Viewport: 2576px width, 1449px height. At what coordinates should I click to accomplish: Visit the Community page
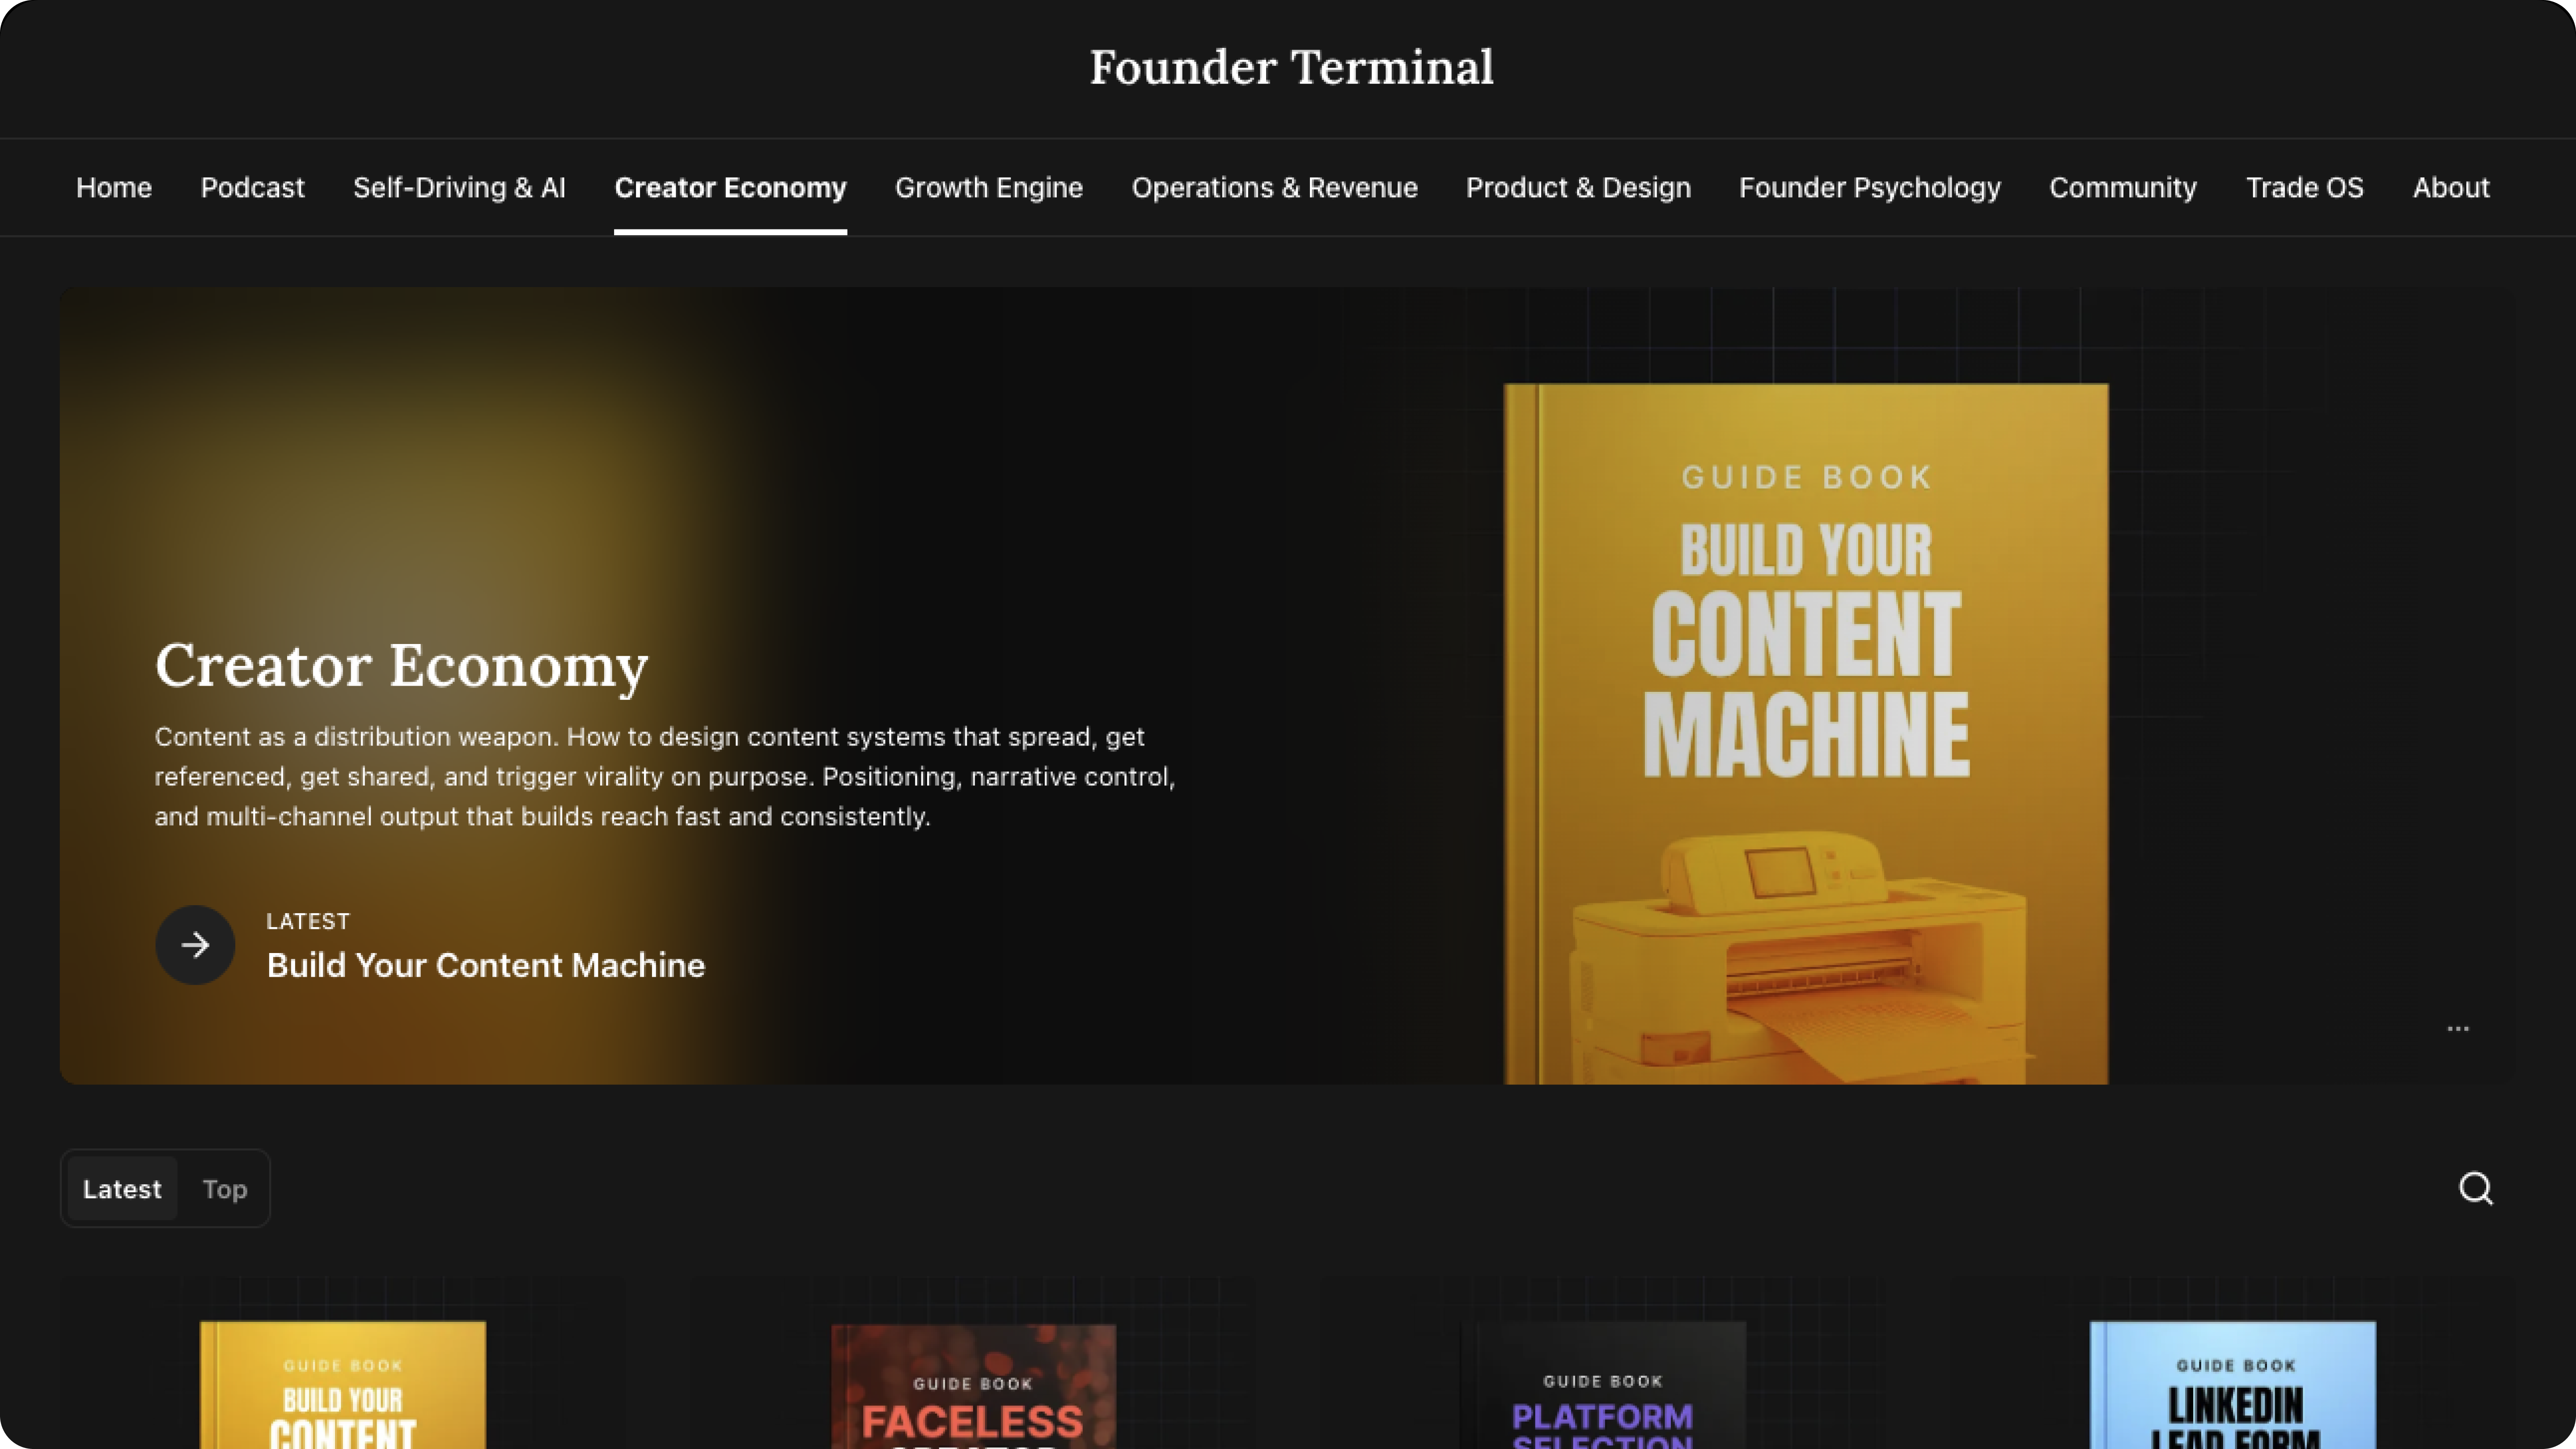pos(2122,188)
